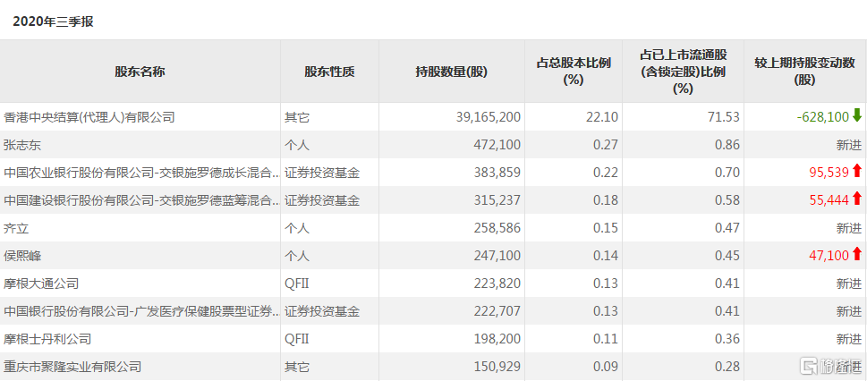Select shareholder 张志东
The width and height of the screenshot is (867, 381).
[22, 145]
